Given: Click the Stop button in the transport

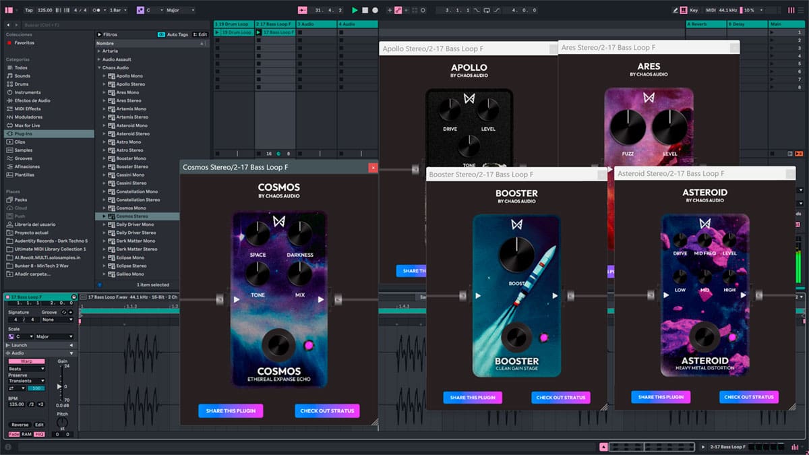Looking at the screenshot, I should click(x=365, y=10).
